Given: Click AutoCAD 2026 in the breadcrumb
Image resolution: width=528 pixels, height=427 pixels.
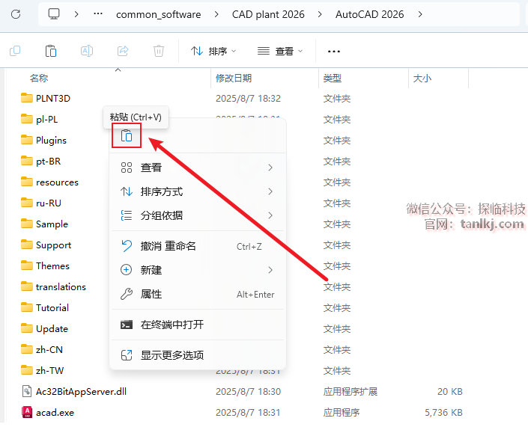Looking at the screenshot, I should point(369,14).
